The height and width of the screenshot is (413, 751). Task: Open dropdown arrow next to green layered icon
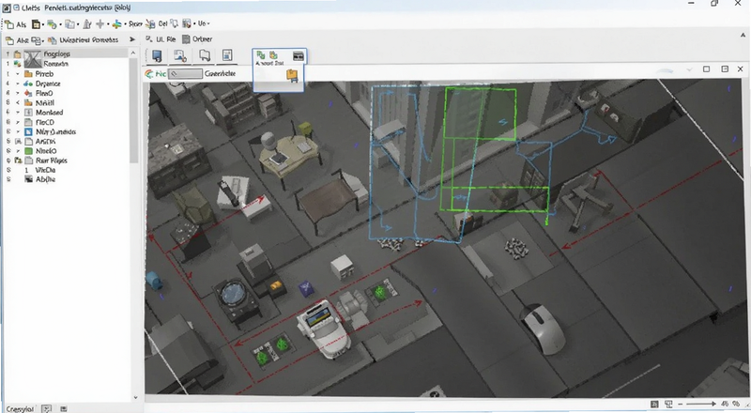pyautogui.click(x=60, y=24)
